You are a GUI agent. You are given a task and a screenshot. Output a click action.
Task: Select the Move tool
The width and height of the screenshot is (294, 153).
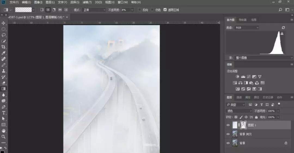[4, 23]
